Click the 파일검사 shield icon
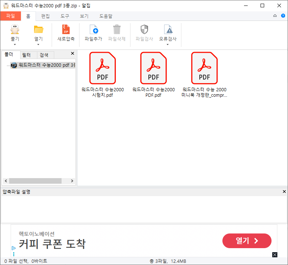 click(x=144, y=29)
